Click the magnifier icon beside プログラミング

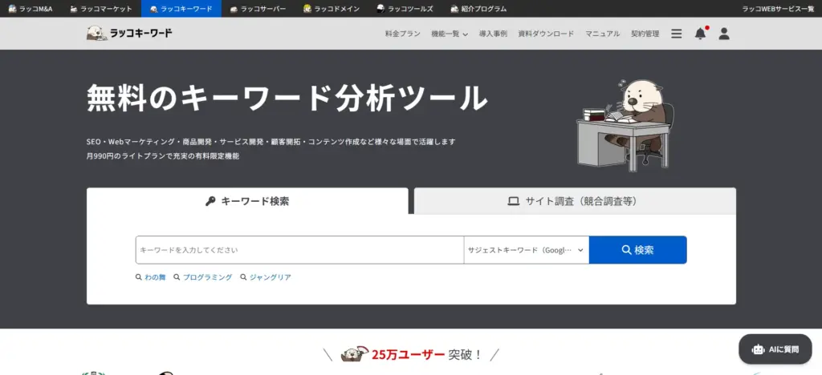pyautogui.click(x=177, y=277)
